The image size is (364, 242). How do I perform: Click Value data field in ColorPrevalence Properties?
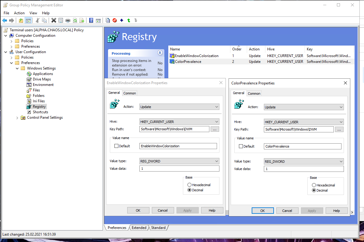304,169
